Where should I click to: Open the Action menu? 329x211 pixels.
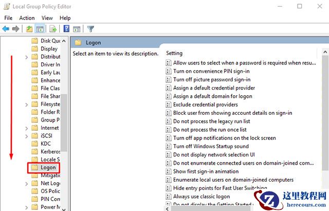[27, 18]
